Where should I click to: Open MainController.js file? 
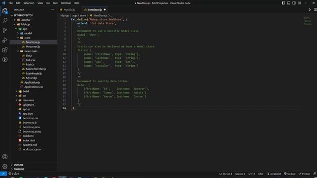point(36,69)
